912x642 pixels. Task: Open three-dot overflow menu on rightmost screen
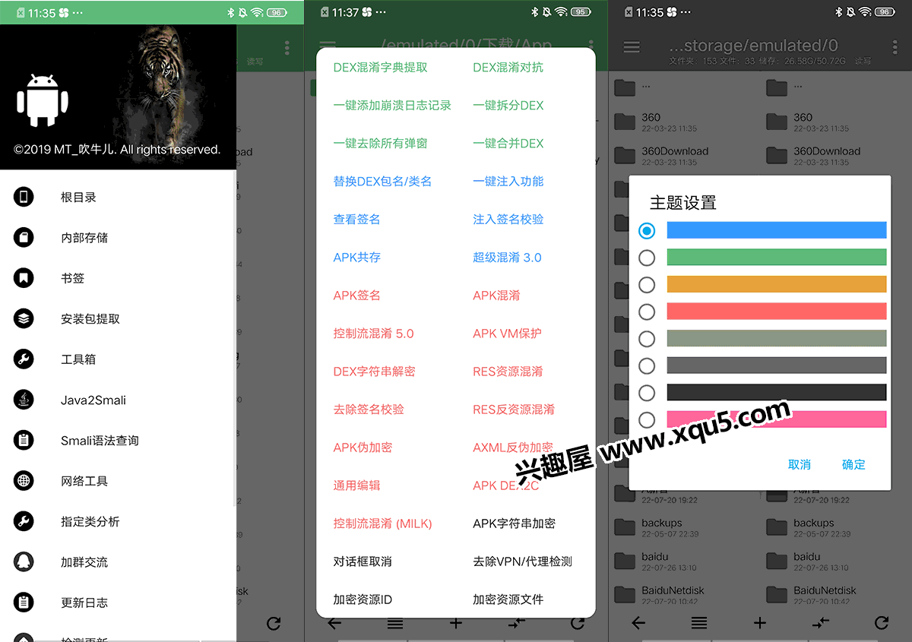click(895, 47)
